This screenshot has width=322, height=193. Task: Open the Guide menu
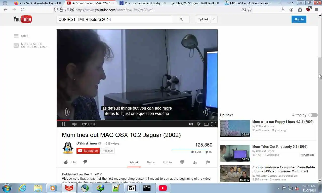pos(21,36)
